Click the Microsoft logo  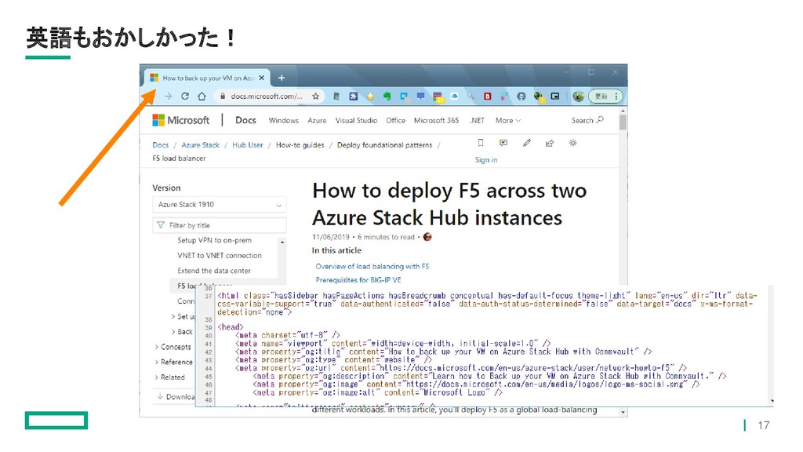point(181,120)
